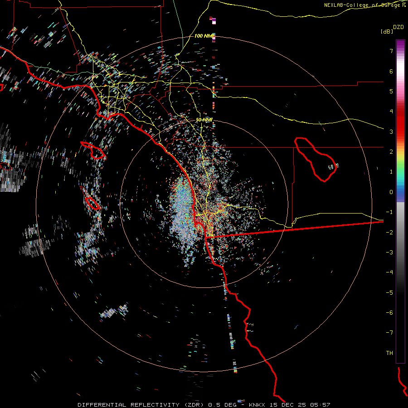This screenshot has height=408, width=408.
Task: Click the 6 dB scale label
Action: 391,71
